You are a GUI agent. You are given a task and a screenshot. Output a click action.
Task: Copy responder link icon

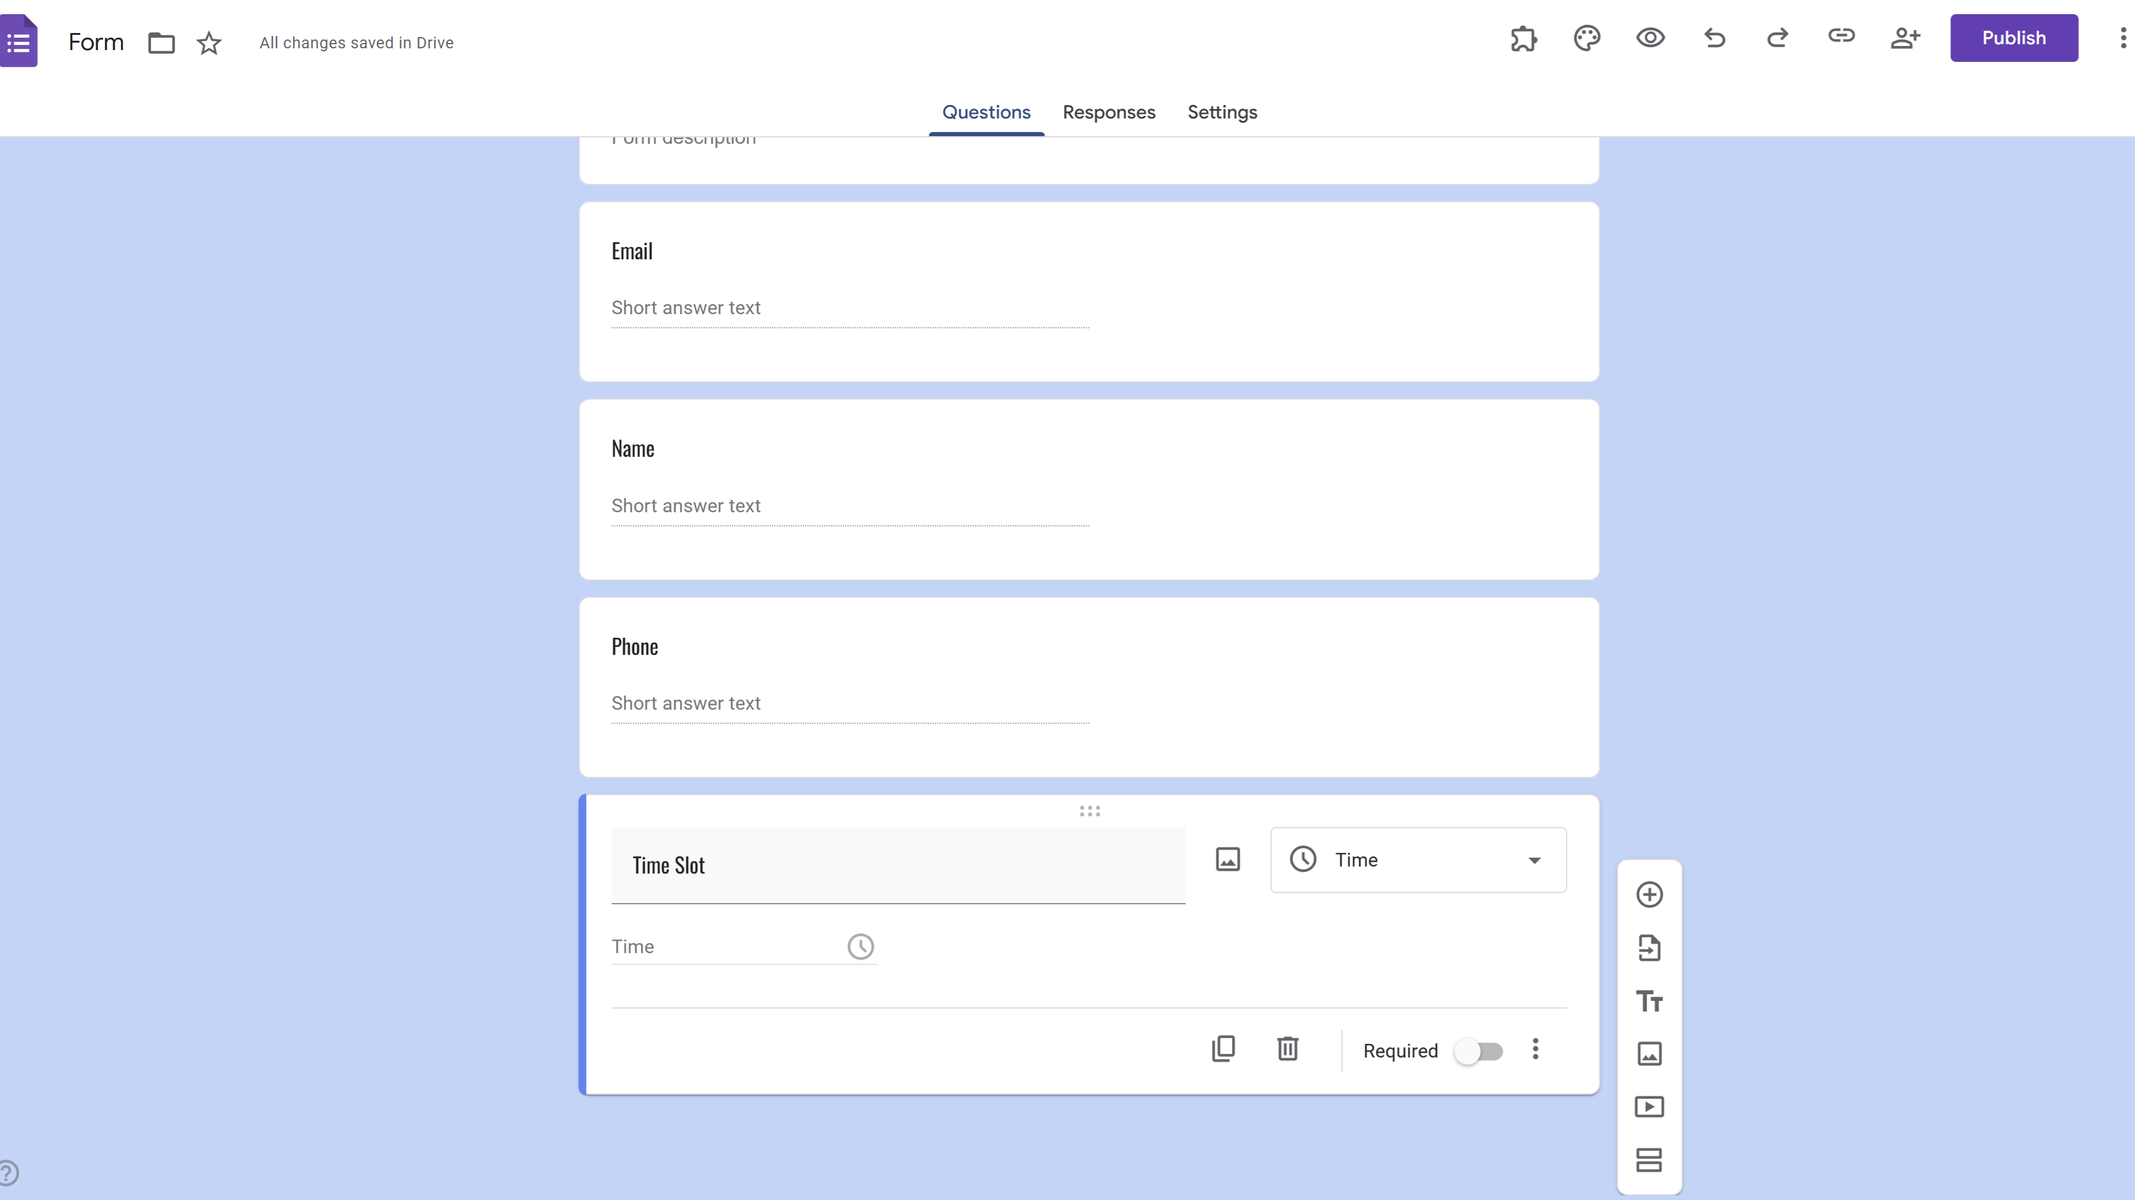[x=1841, y=37]
